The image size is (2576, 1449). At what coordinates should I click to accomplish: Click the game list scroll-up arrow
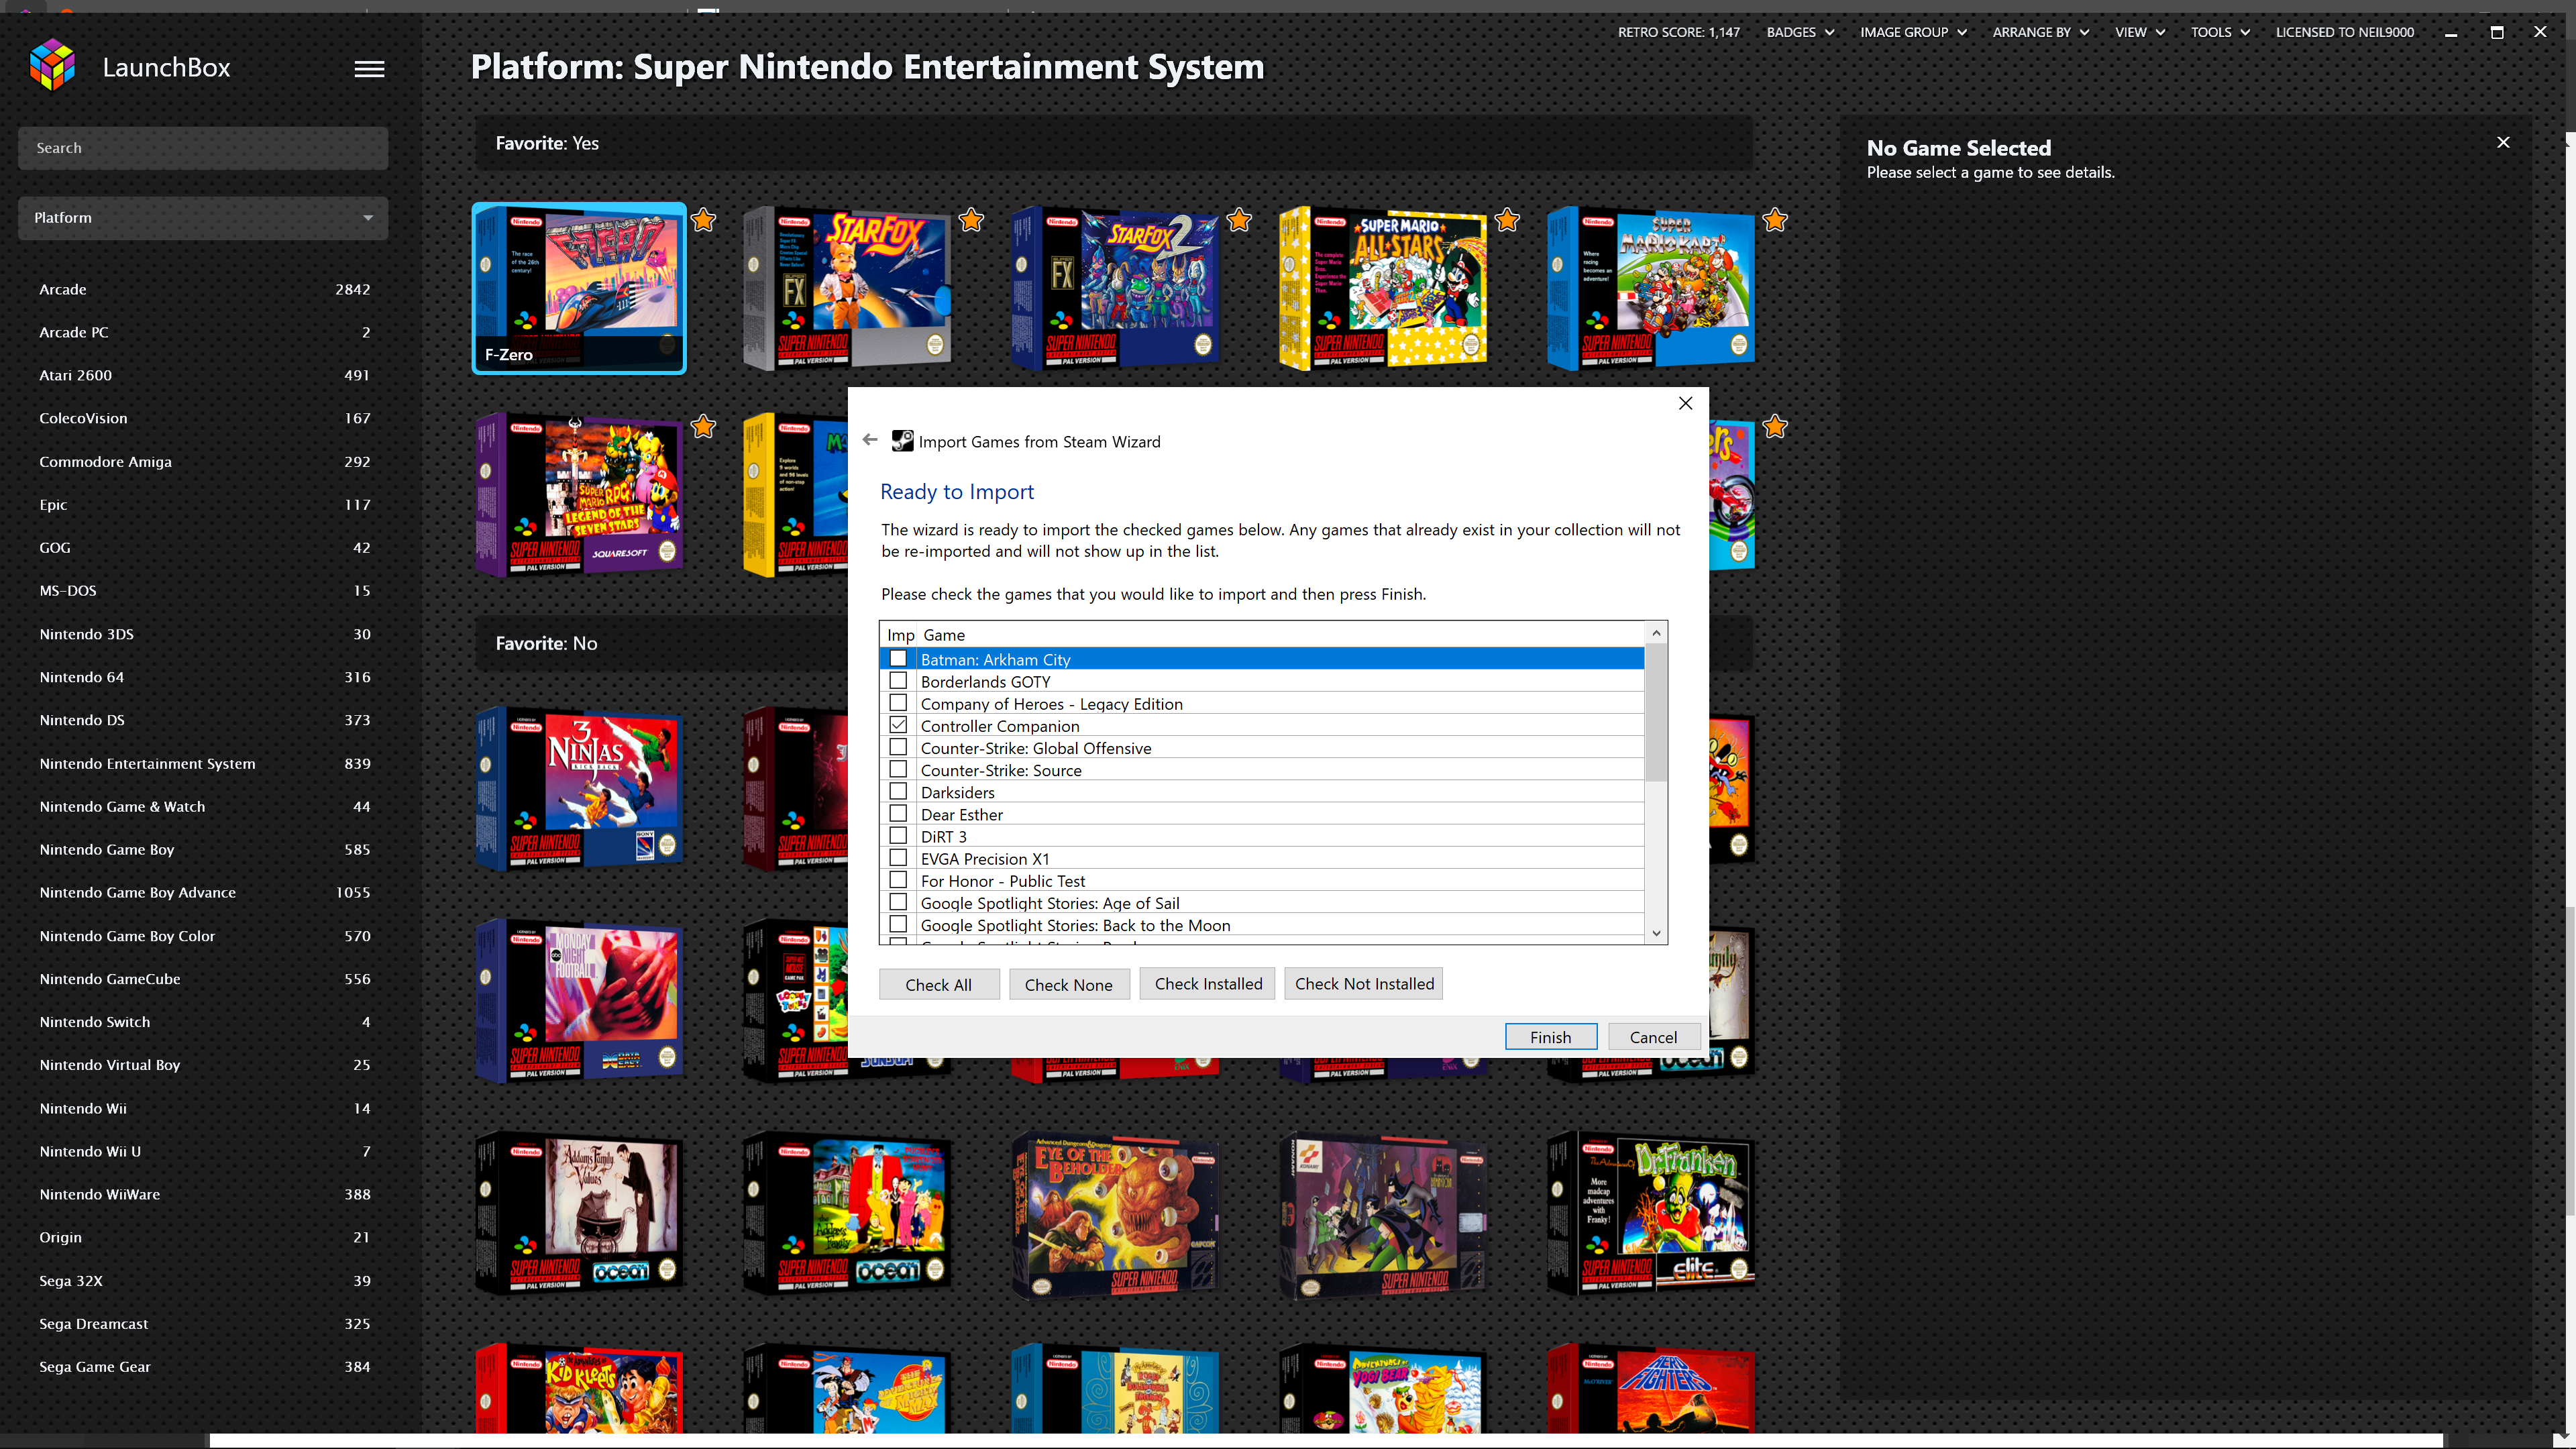click(x=1656, y=633)
